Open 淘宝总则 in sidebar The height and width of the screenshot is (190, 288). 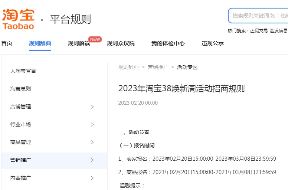[20, 89]
